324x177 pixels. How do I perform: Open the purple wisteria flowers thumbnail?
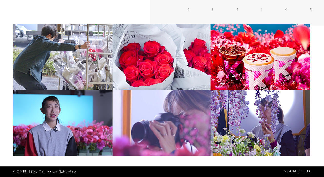click(260, 123)
